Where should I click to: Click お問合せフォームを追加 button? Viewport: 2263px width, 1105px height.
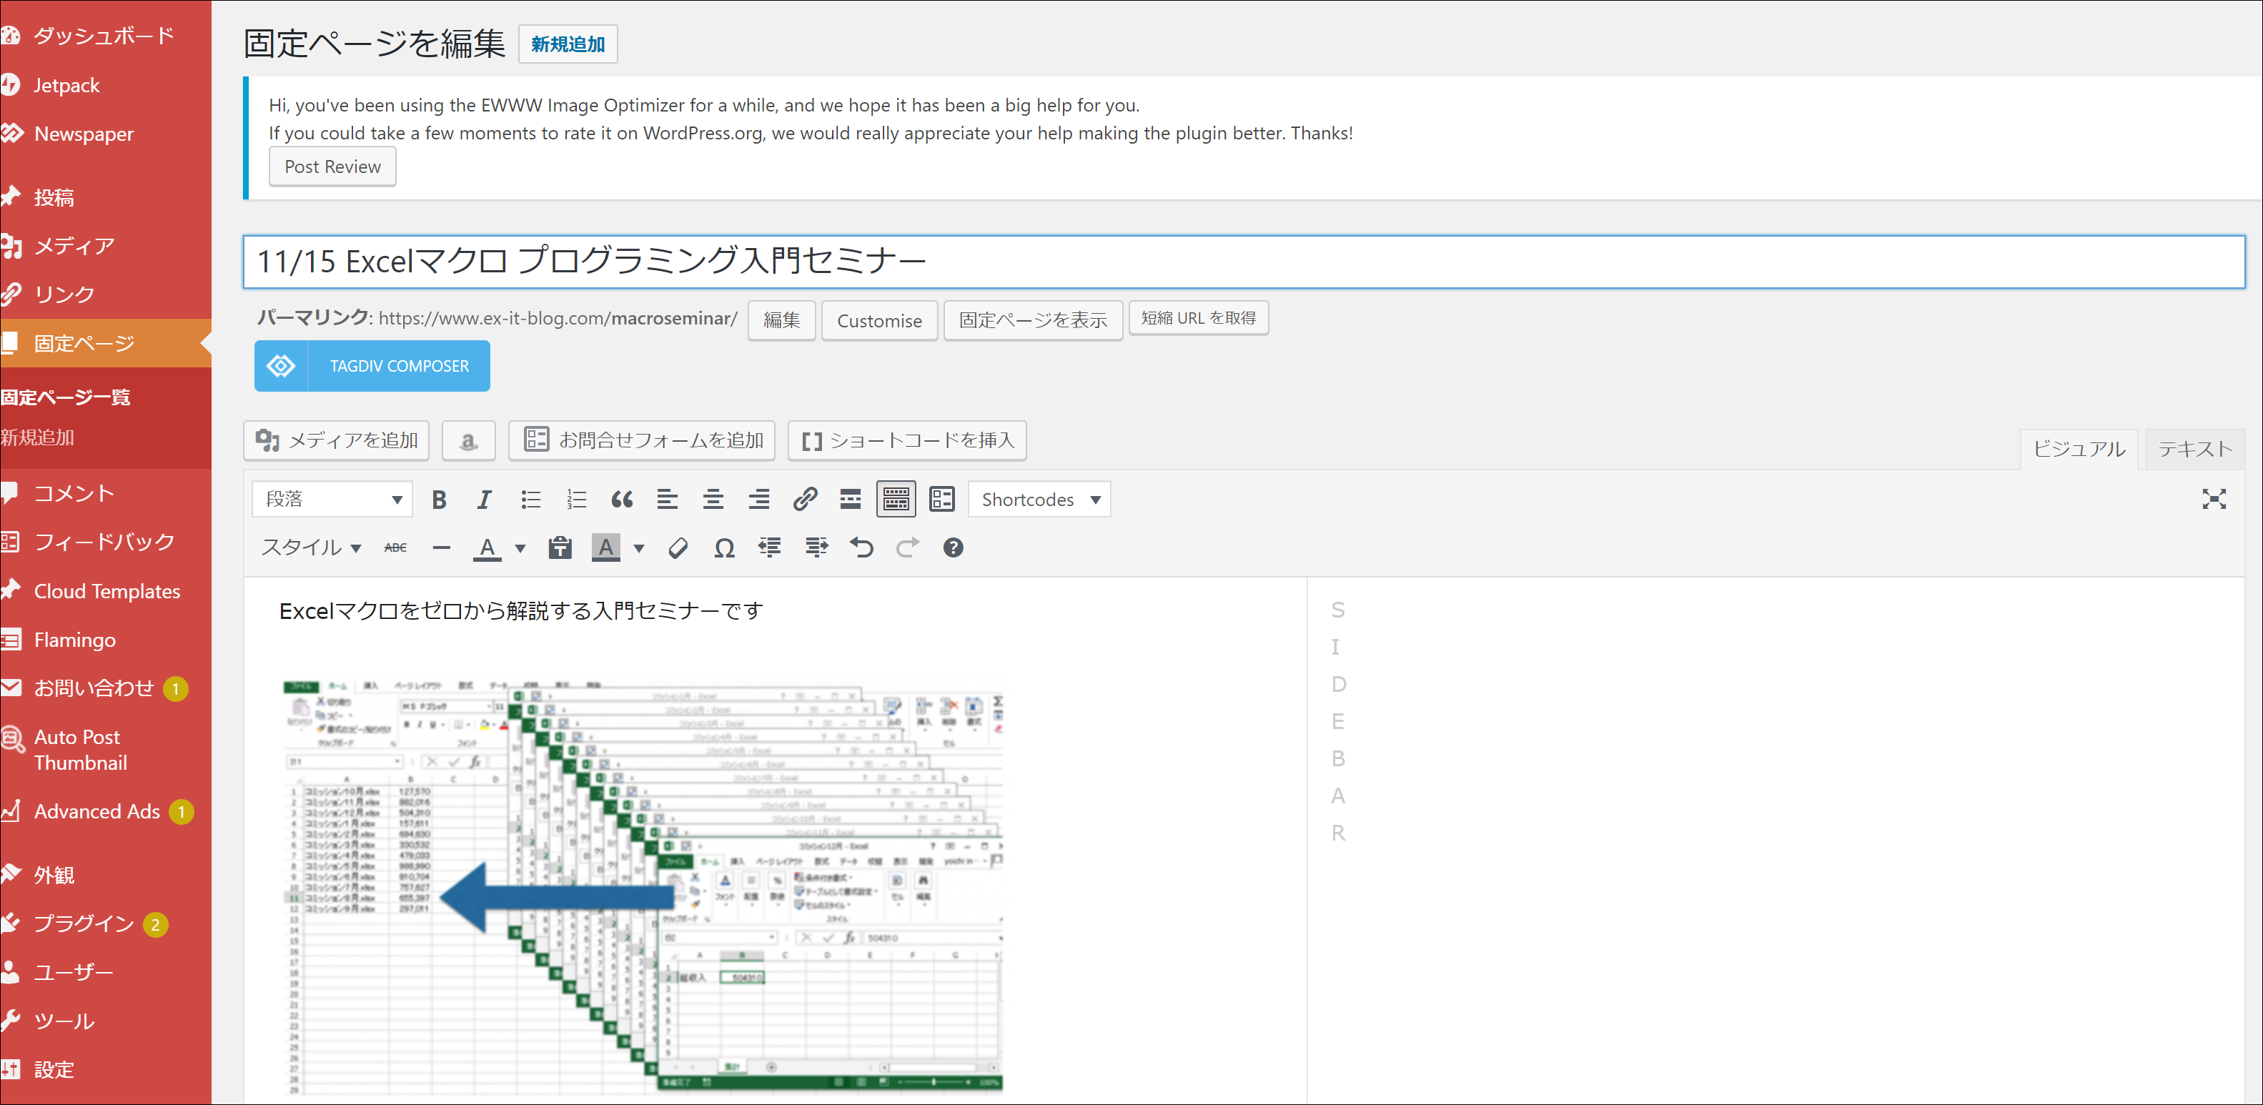(641, 441)
